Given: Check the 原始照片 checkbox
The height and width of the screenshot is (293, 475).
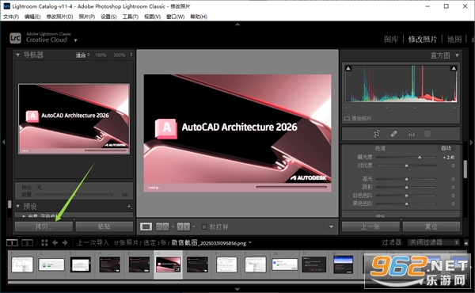Looking at the screenshot, I should (x=348, y=118).
